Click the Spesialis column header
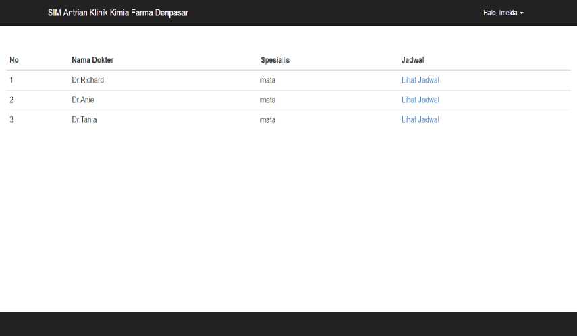This screenshot has height=336, width=577. pyautogui.click(x=275, y=60)
